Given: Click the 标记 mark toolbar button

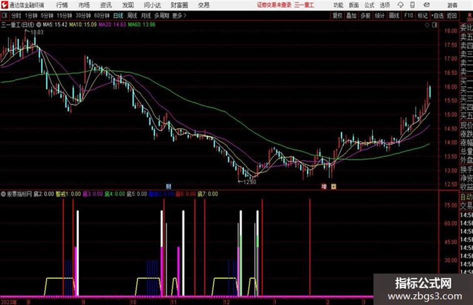Looking at the screenshot, I should point(422,16).
